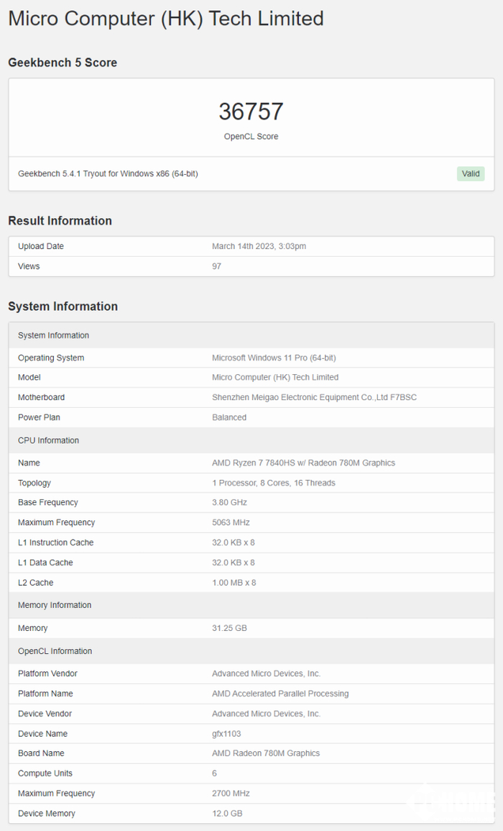Click the Views count of 97

216,266
